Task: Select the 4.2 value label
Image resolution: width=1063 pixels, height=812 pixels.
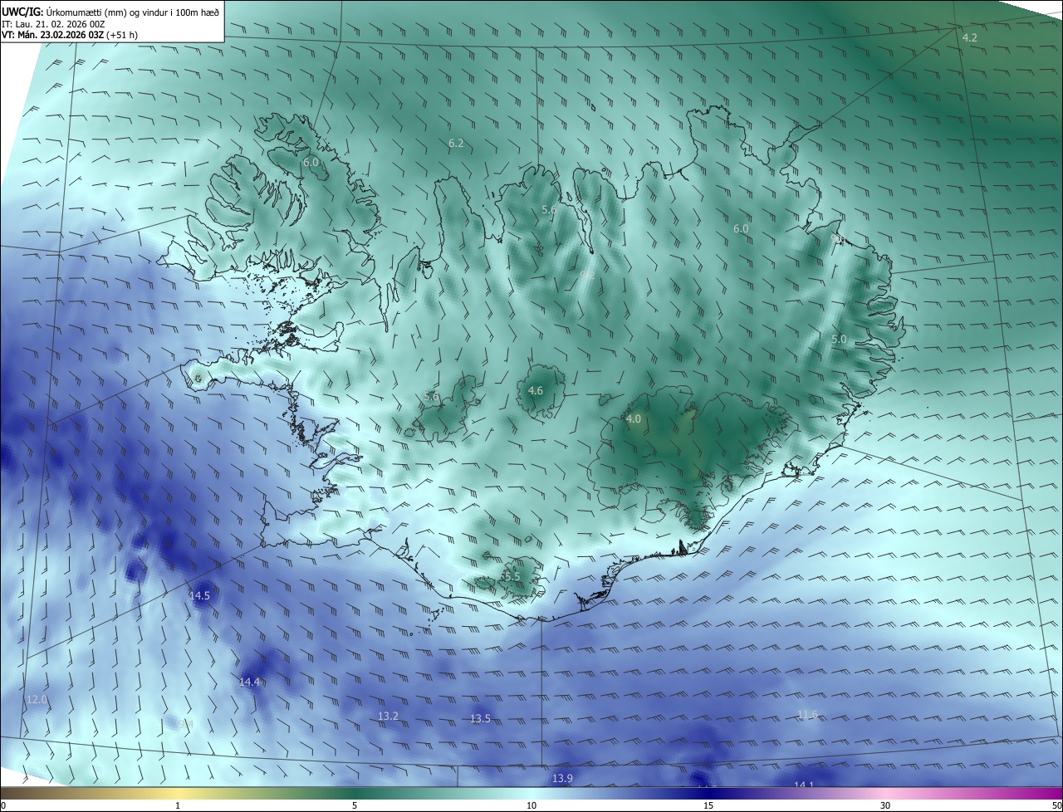Action: tap(969, 38)
